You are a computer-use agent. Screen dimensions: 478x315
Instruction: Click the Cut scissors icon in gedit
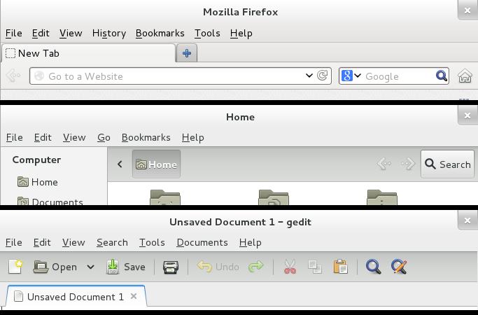(290, 267)
